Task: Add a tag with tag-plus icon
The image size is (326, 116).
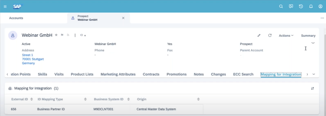Action: [83, 35]
